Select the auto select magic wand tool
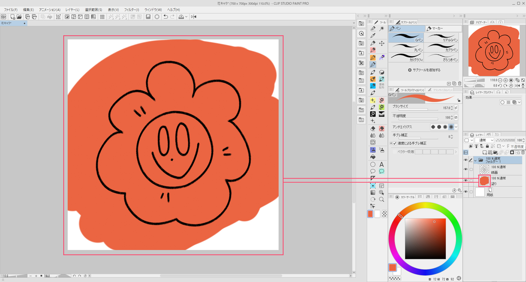This screenshot has height=282, width=526. point(382,28)
